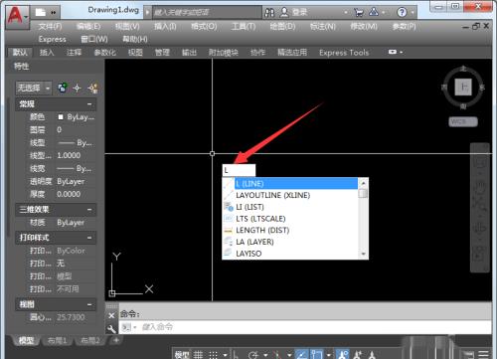This screenshot has height=359, width=497.
Task: Click the user sign-in icon
Action: 284,12
